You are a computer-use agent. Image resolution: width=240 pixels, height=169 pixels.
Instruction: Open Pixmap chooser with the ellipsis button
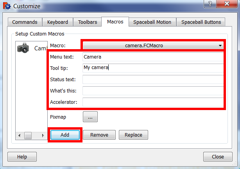[x=90, y=117]
